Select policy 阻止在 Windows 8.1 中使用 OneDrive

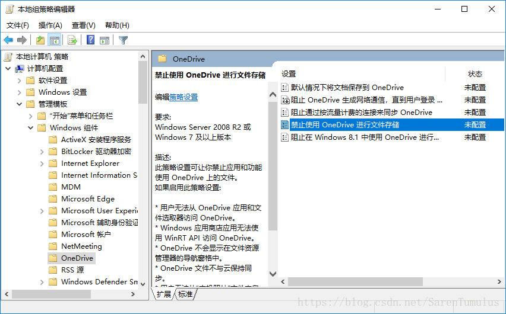pos(365,137)
